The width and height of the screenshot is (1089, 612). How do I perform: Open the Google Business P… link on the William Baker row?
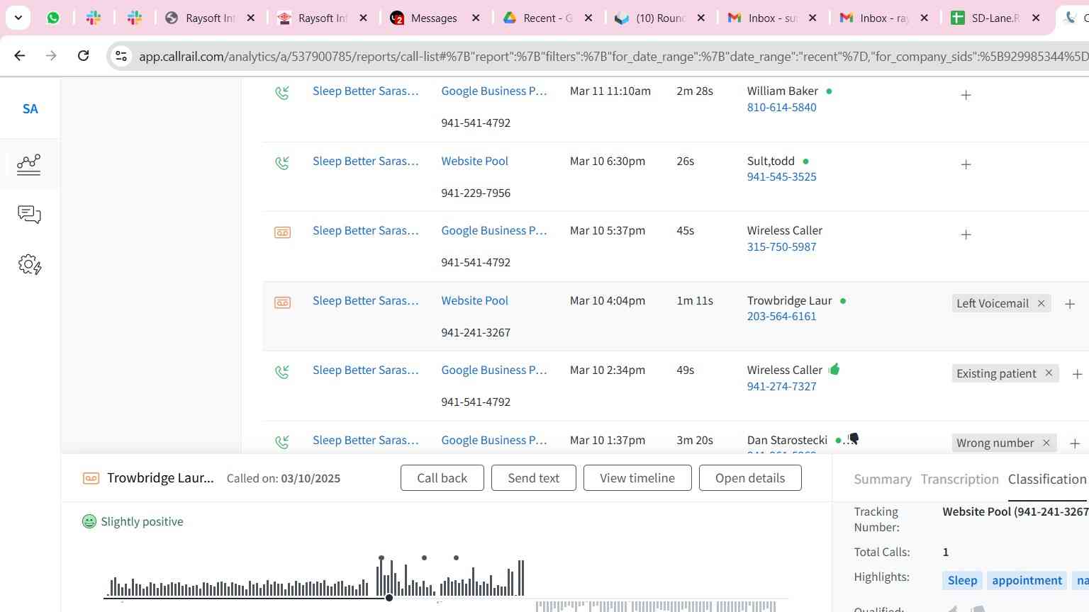tap(494, 91)
